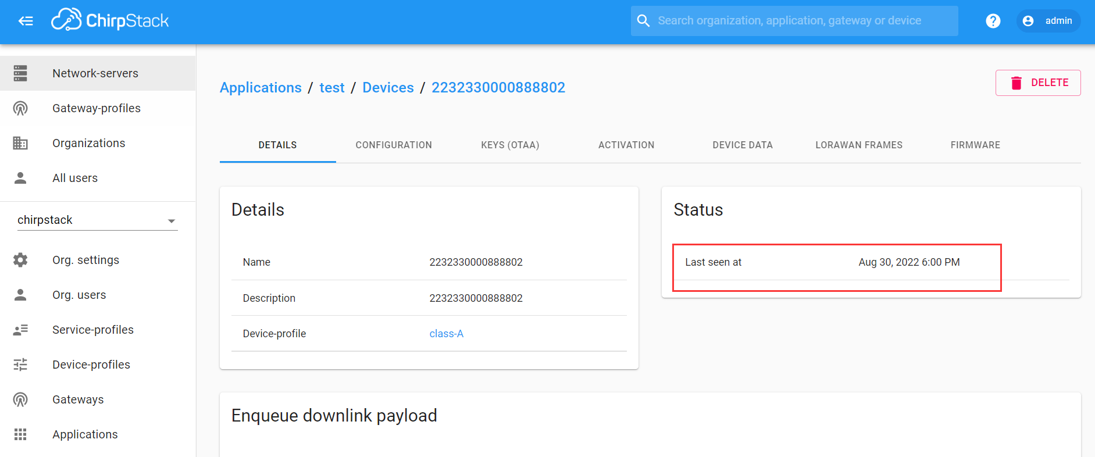This screenshot has width=1095, height=457.
Task: Open Organizations via the building icon
Action: pos(20,143)
